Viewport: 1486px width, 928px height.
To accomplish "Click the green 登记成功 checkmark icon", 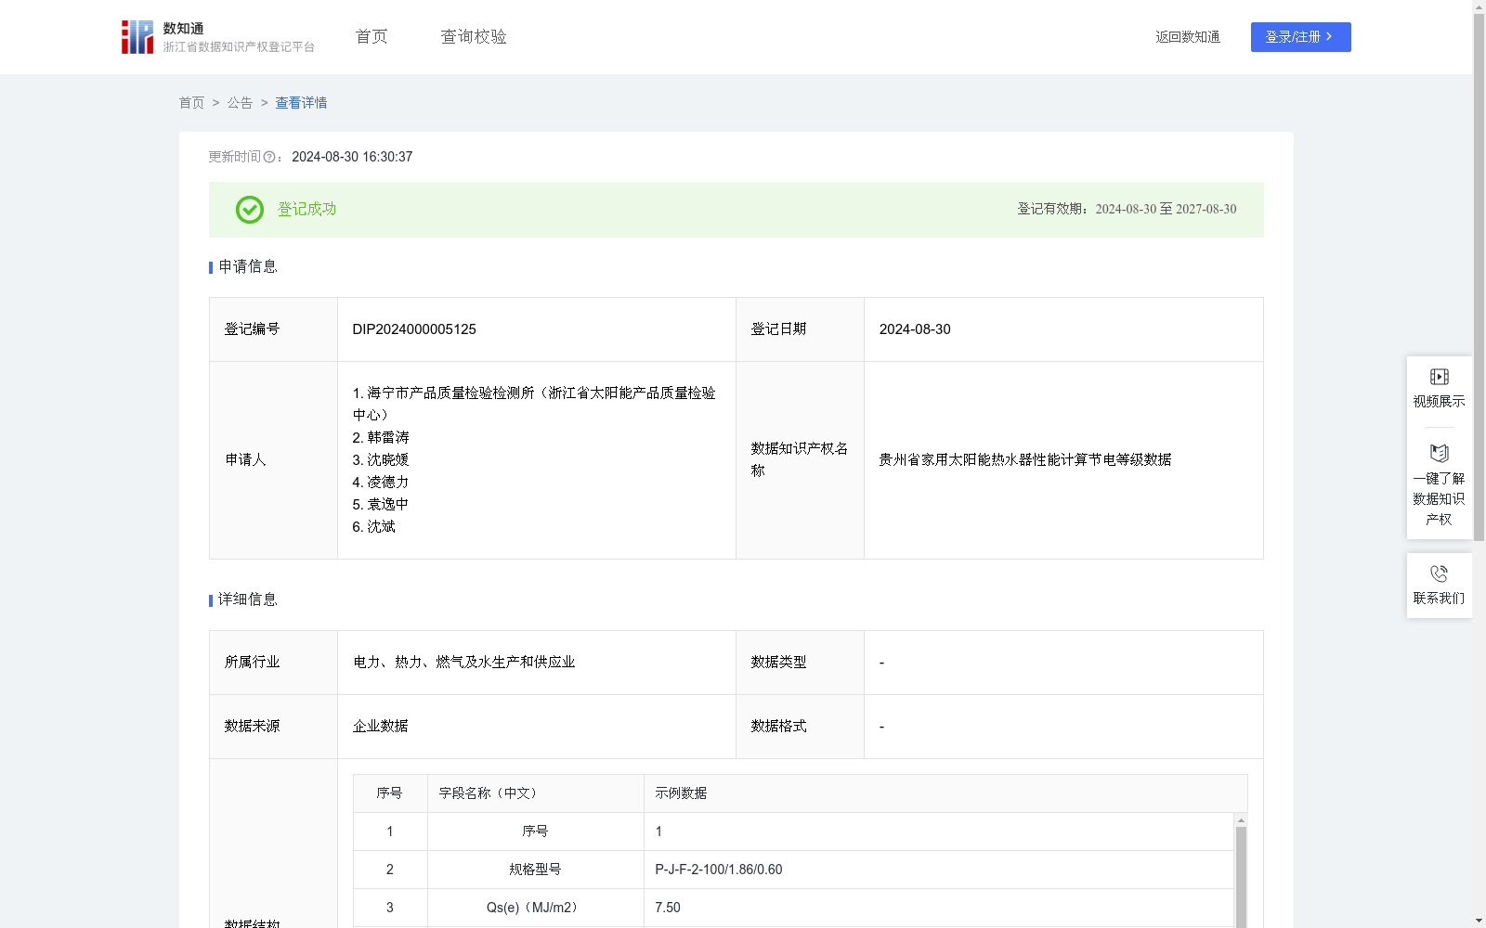I will [250, 210].
